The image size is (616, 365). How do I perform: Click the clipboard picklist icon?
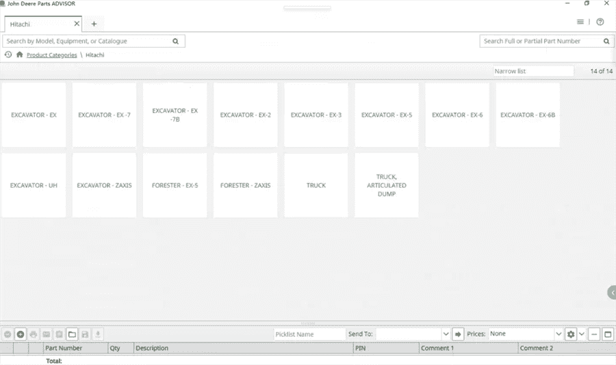click(60, 334)
